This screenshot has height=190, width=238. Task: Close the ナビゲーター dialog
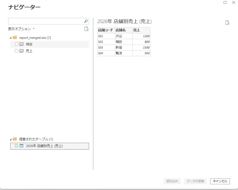point(234,2)
